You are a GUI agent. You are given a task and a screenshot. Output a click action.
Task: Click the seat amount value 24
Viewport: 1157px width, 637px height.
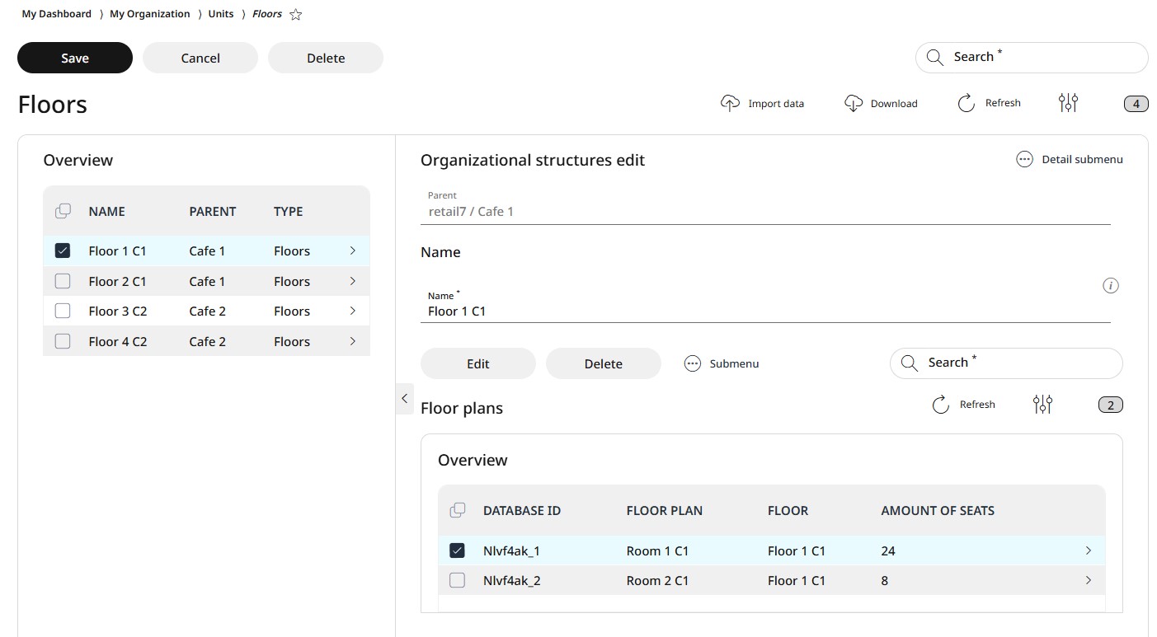(x=888, y=550)
